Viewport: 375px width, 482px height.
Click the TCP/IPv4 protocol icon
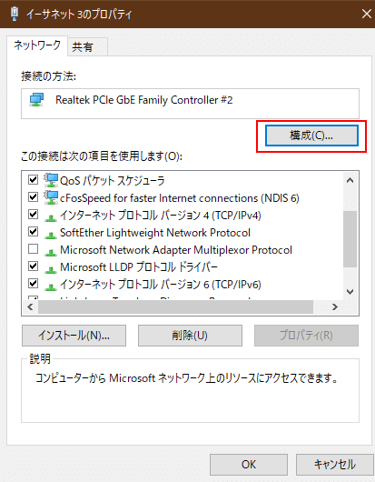(x=51, y=217)
